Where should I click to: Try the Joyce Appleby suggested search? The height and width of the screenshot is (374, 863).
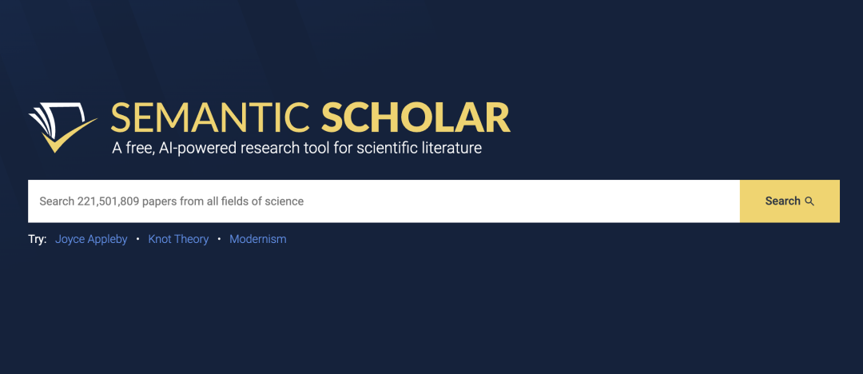coord(91,239)
